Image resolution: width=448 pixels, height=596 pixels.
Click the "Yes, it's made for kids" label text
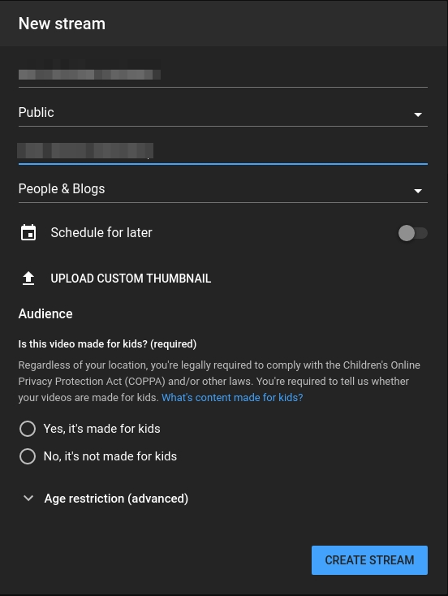[x=101, y=429]
